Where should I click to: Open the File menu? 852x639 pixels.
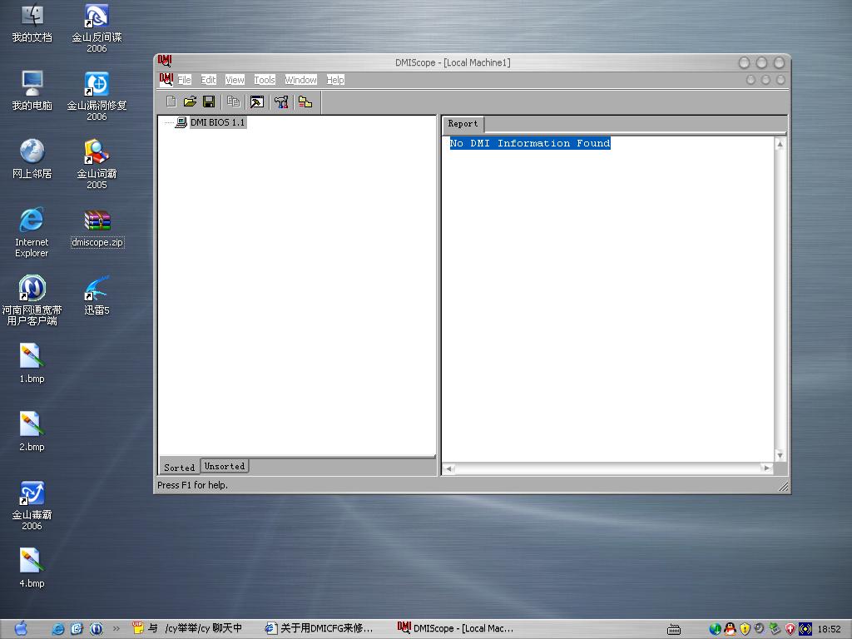(184, 80)
